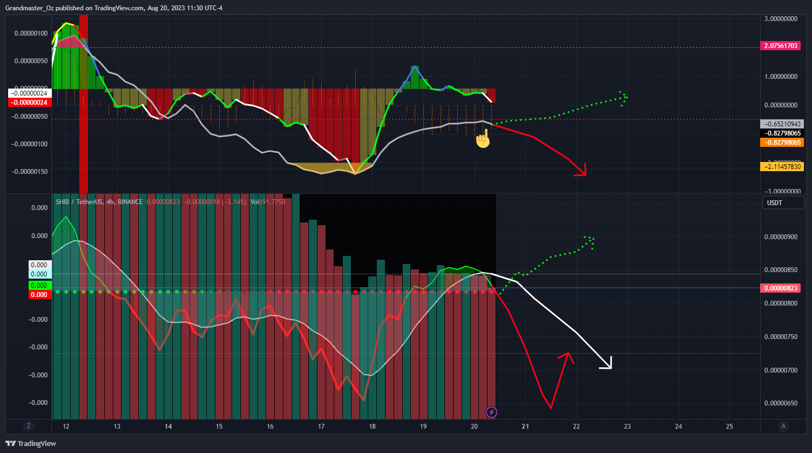This screenshot has height=453, width=812.
Task: Click the −0.00000050 left scale value
Action: click(30, 117)
